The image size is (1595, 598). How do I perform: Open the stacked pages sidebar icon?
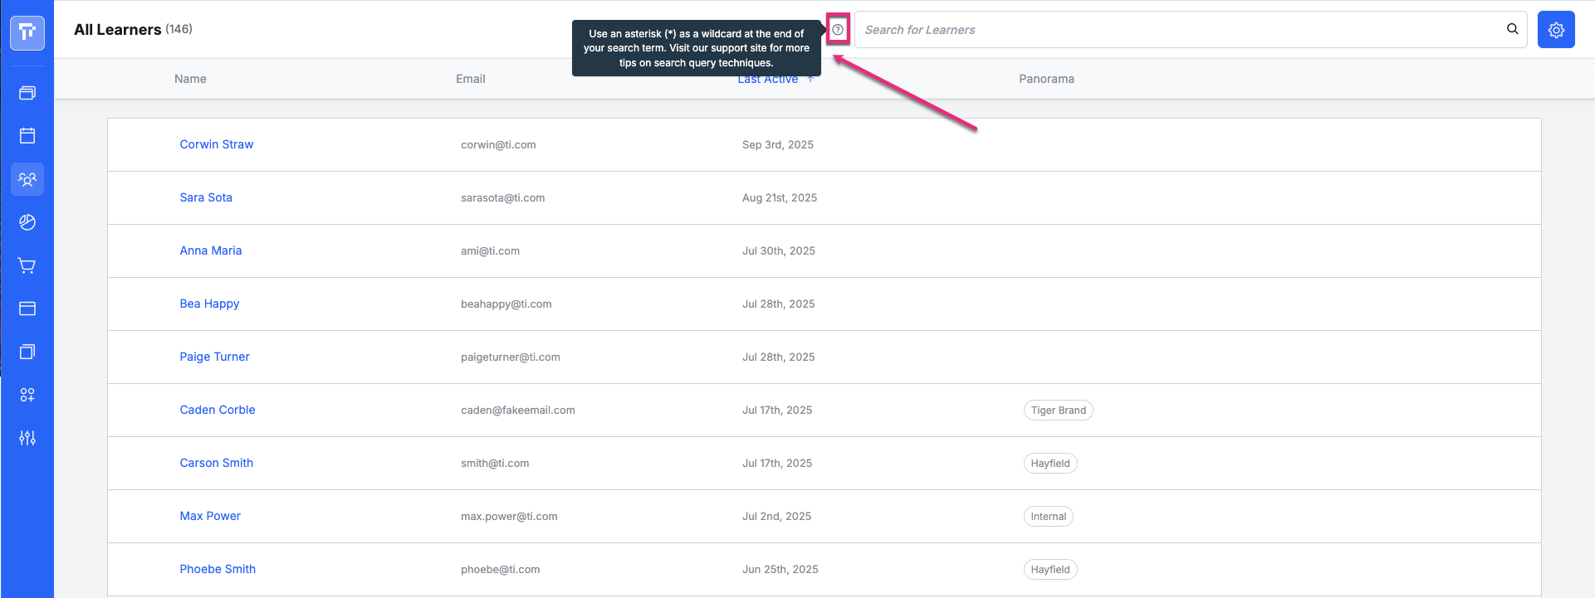27,352
